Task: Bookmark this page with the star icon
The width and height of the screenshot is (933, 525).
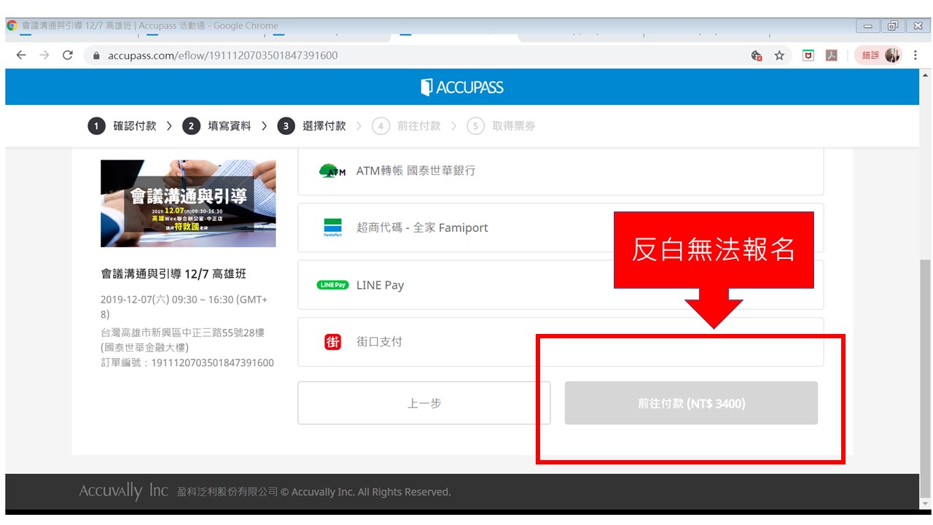Action: (x=779, y=55)
